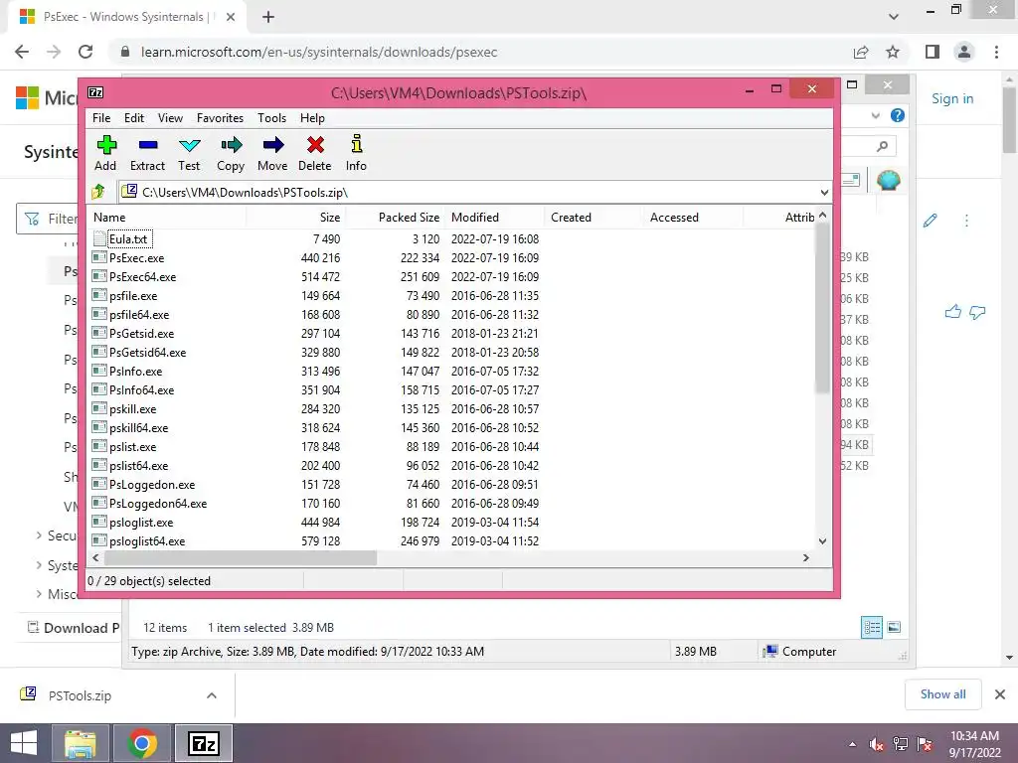
Task: Click the Explorer help question mark icon
Action: (x=898, y=115)
